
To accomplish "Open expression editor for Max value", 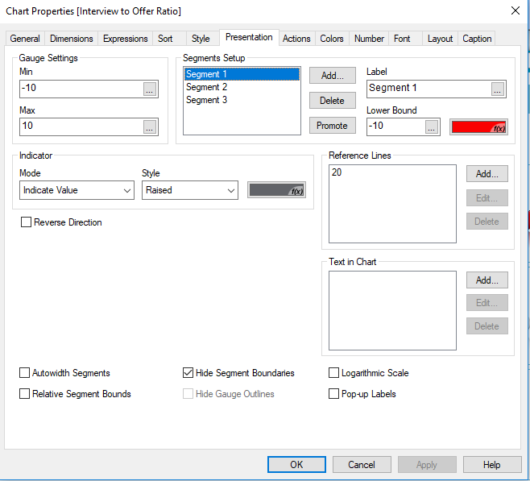I will (149, 126).
